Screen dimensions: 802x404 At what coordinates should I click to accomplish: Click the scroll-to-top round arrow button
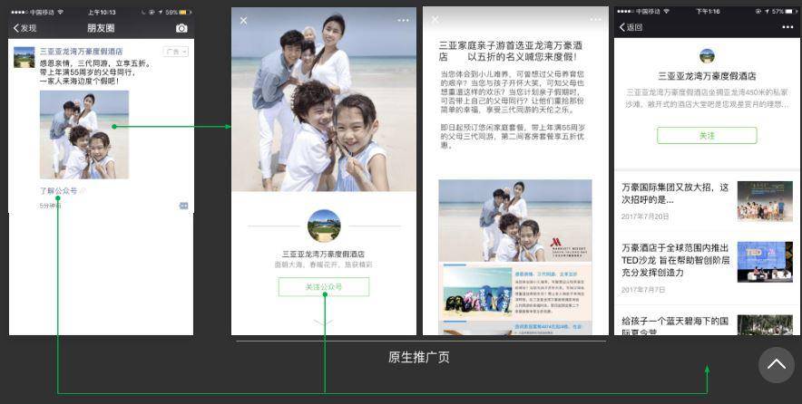point(777,365)
